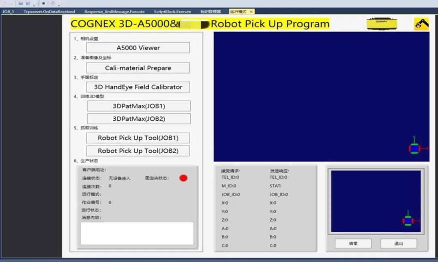Screen dimensions: 438x262
Task: Open the Tcpserver.OnDataReceived tab
Action: [x=49, y=12]
